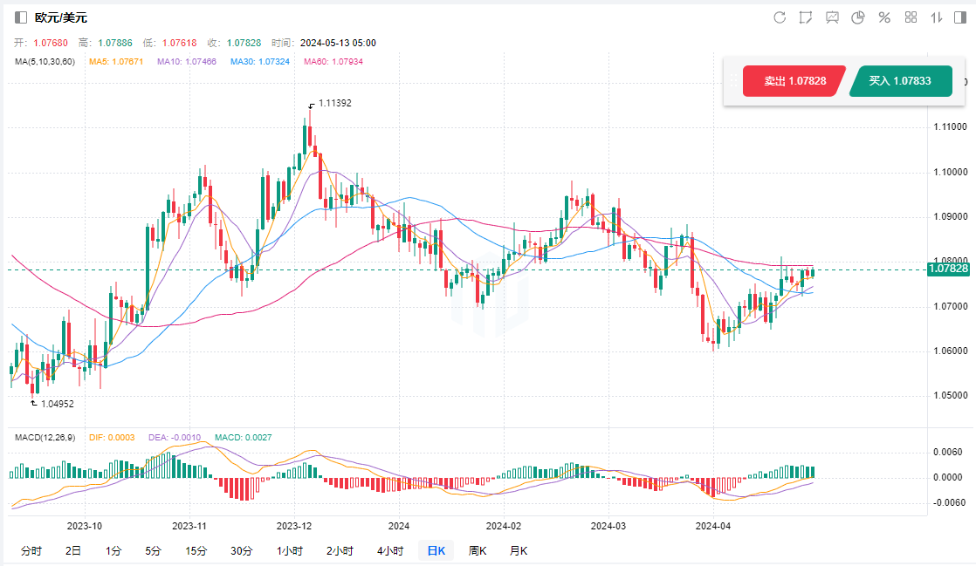
Task: Click the up-down arrows sort icon
Action: (x=937, y=17)
